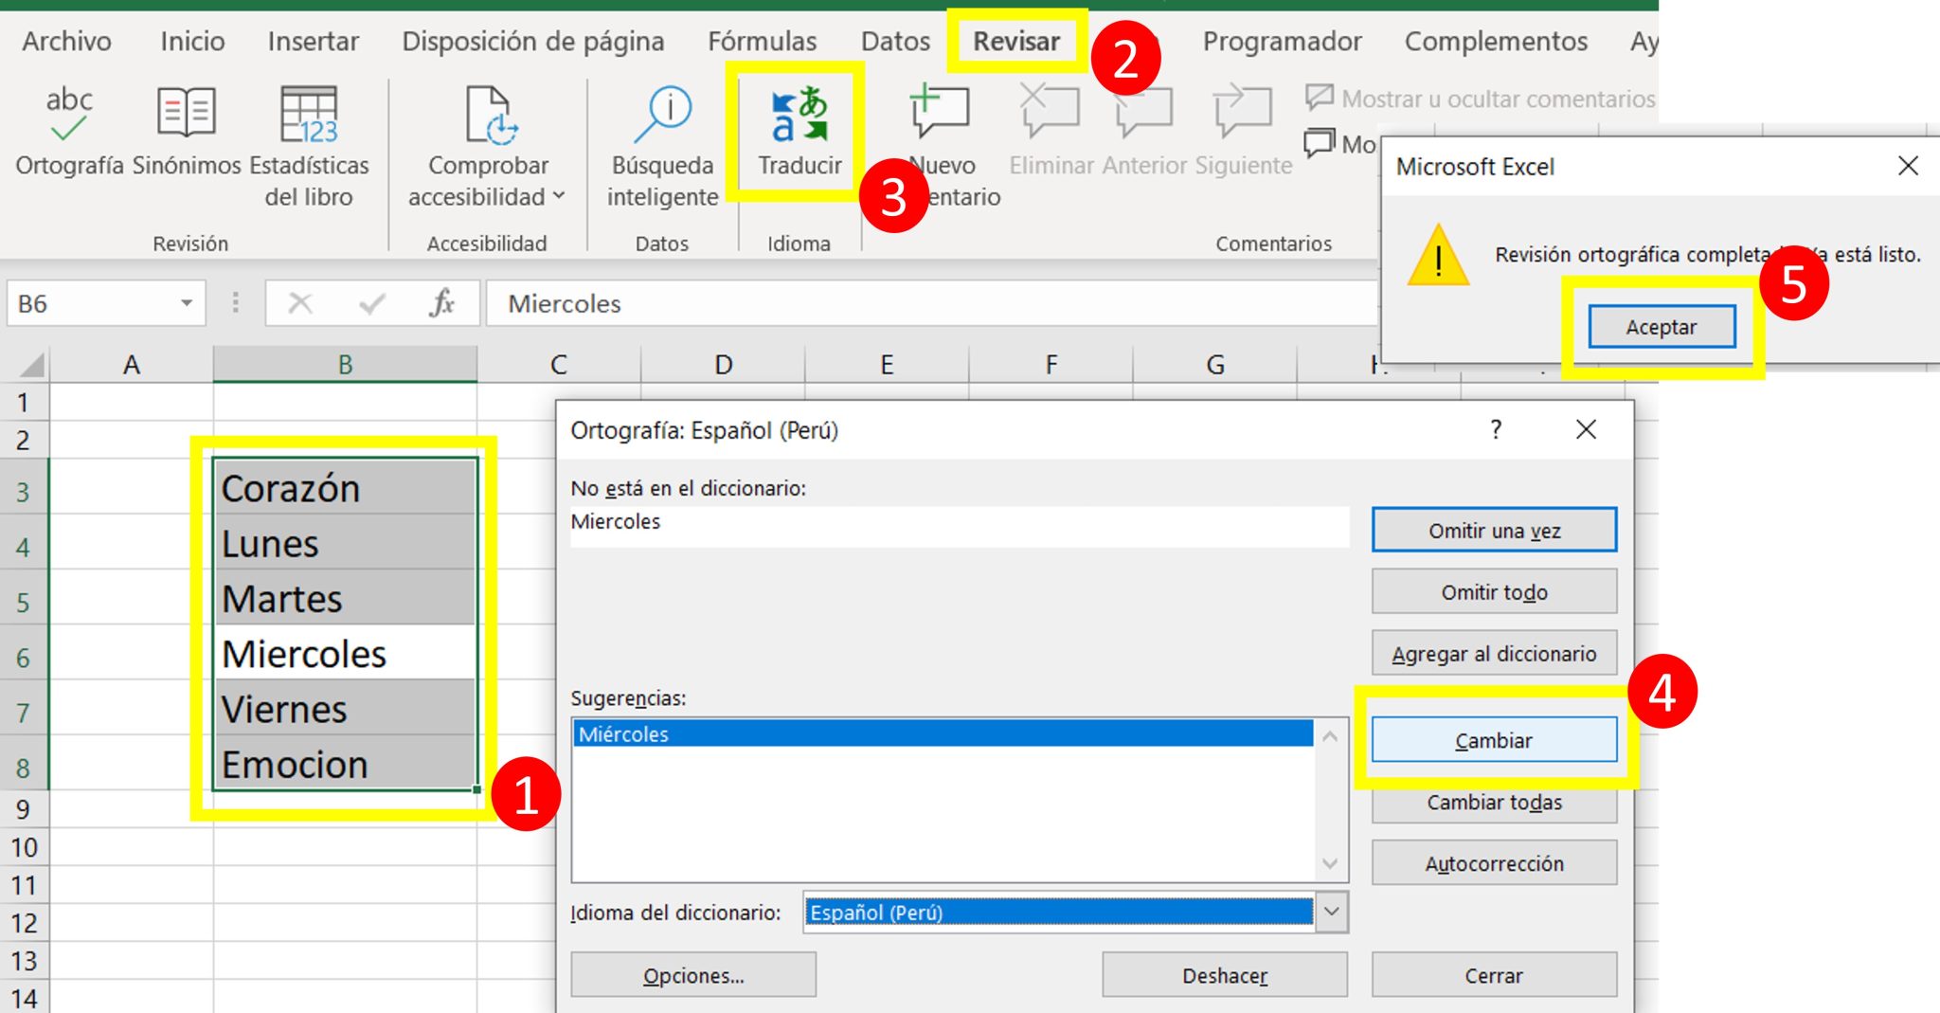Click the Comprobar accesibilidad icon
The height and width of the screenshot is (1013, 1940).
[489, 115]
